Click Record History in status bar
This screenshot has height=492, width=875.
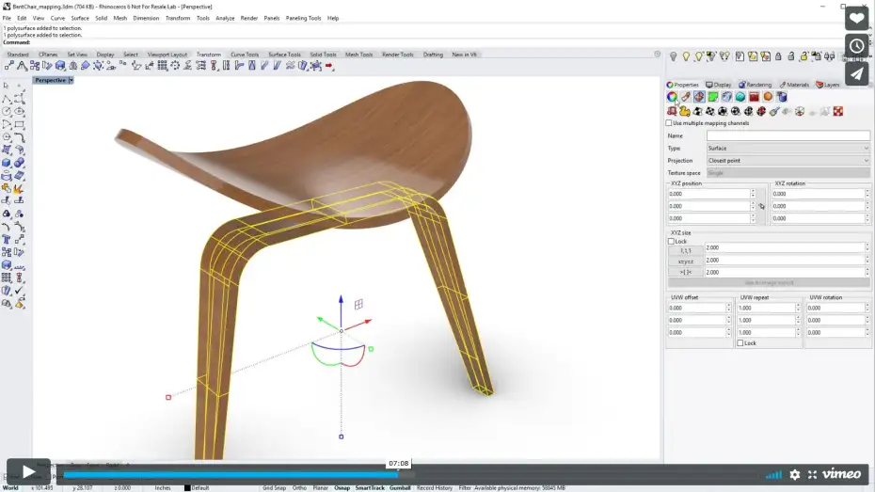435,487
